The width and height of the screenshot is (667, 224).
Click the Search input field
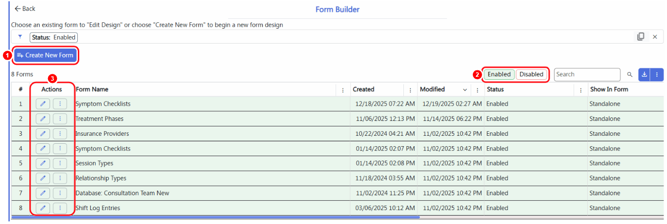point(587,74)
